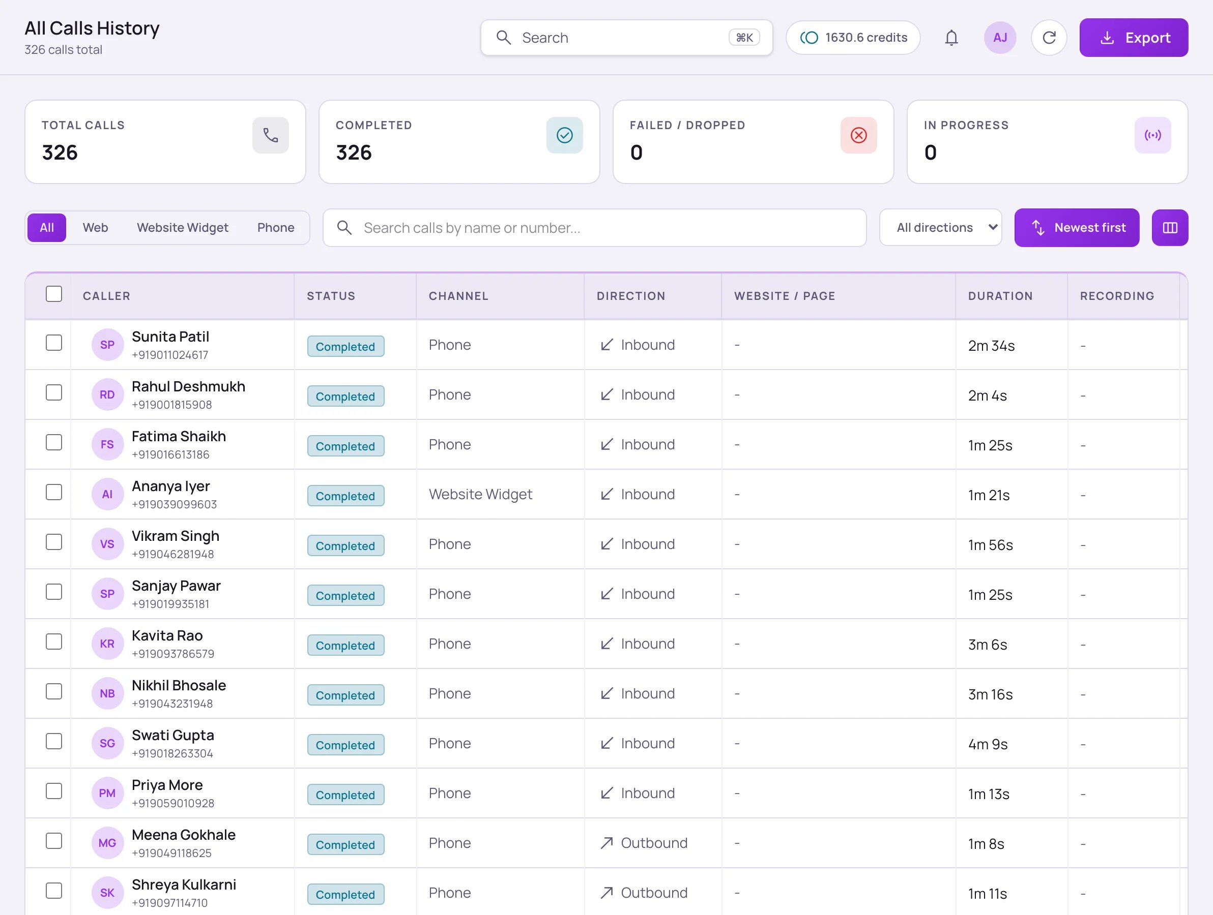This screenshot has width=1213, height=915.
Task: Click the SK avatar for Shreya Kulkarni
Action: pos(107,894)
